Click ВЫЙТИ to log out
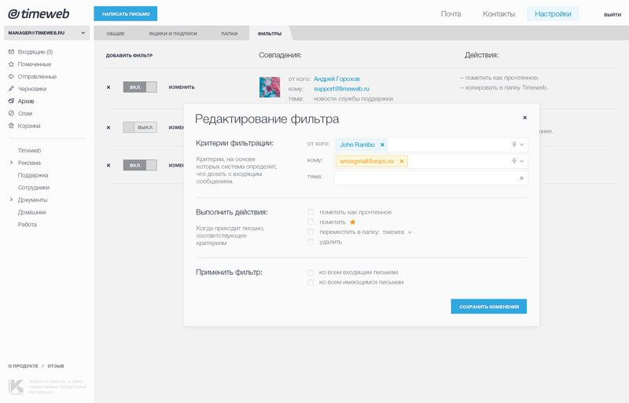629x403 pixels. coord(612,14)
